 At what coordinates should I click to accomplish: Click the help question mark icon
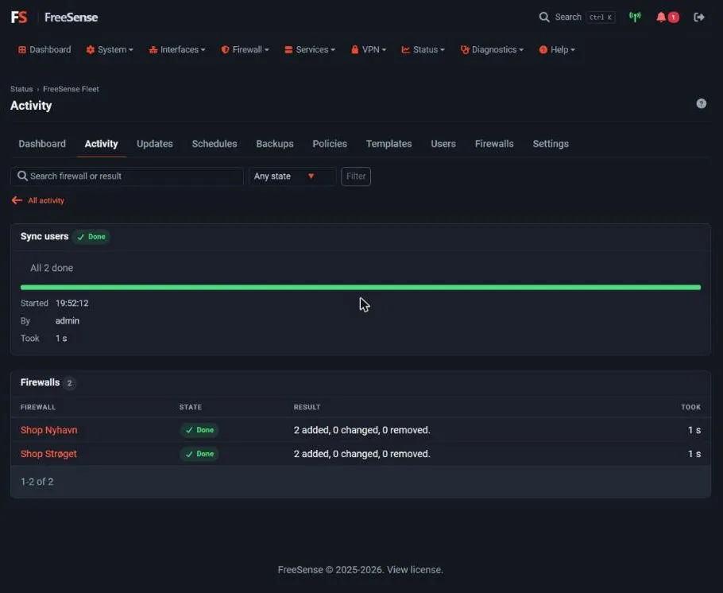click(x=701, y=103)
